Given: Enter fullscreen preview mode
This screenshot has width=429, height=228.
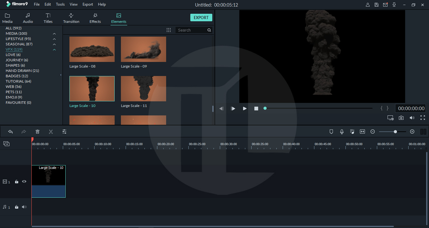Looking at the screenshot, I should (x=423, y=118).
